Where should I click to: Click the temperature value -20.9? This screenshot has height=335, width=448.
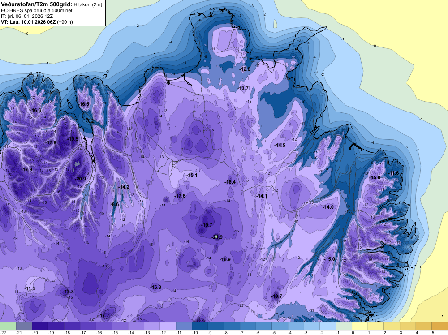80,179
